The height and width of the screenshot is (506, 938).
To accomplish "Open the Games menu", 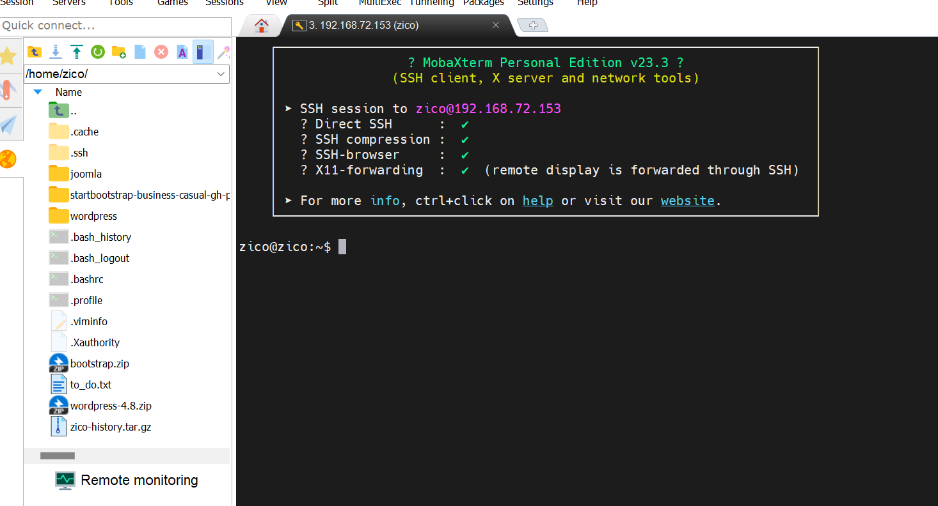I will pyautogui.click(x=173, y=3).
